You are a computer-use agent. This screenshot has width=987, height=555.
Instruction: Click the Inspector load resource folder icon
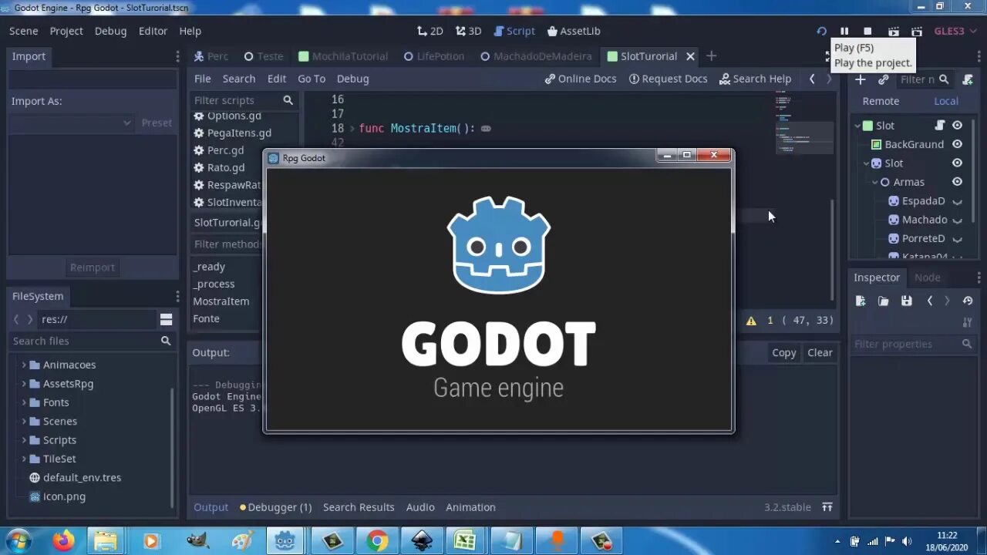[884, 301]
